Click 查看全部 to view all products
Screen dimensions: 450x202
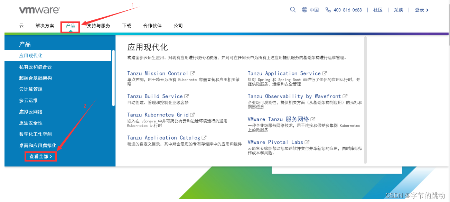[40, 157]
